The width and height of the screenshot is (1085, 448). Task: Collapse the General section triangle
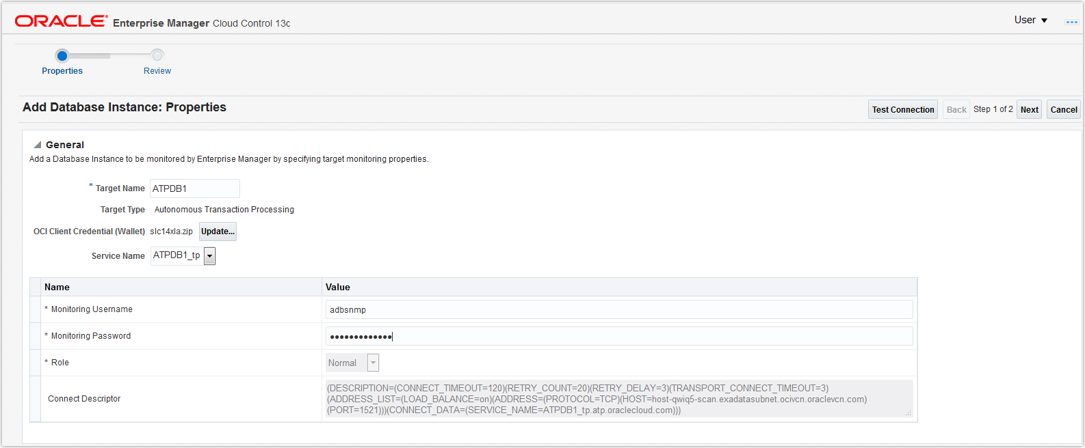(38, 145)
